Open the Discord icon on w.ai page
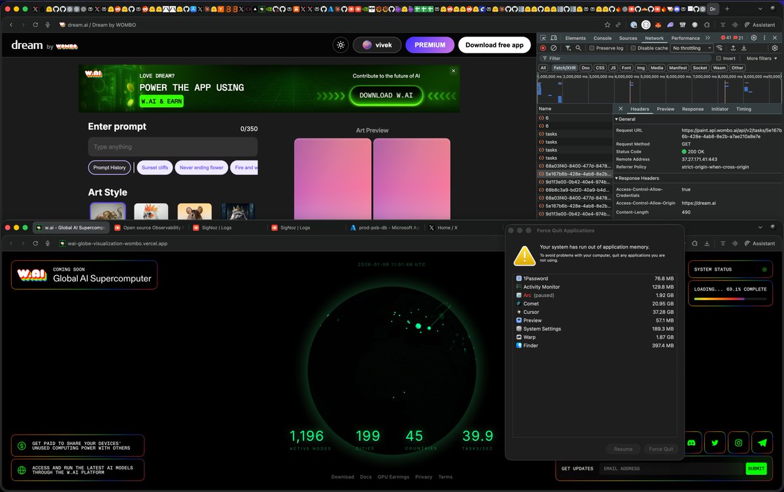This screenshot has width=784, height=492. click(693, 442)
